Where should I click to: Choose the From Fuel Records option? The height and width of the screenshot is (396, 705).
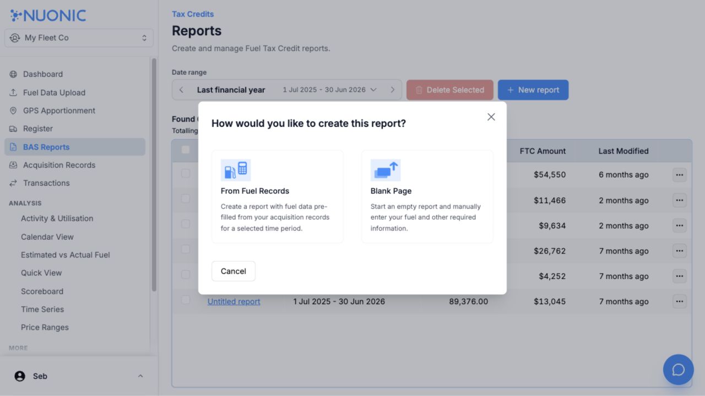[278, 196]
